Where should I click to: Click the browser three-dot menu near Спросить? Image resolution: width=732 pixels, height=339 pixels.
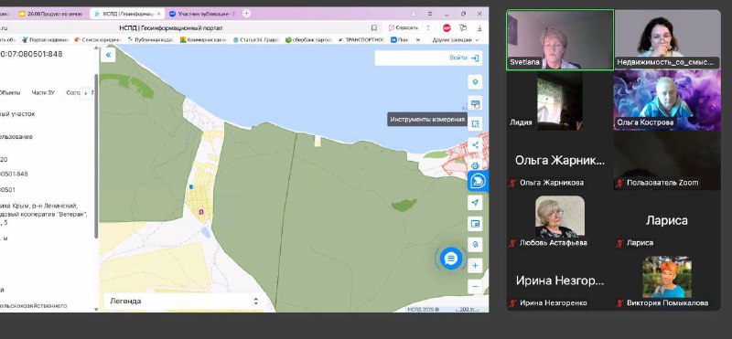pyautogui.click(x=428, y=28)
